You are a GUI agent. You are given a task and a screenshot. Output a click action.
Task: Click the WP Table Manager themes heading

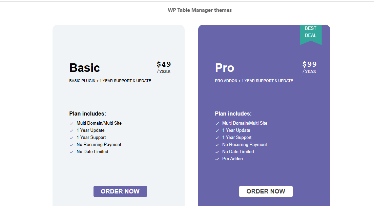tap(200, 10)
